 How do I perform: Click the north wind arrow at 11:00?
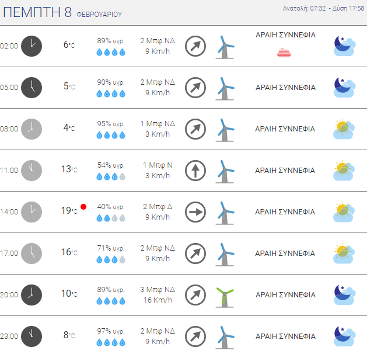point(195,171)
